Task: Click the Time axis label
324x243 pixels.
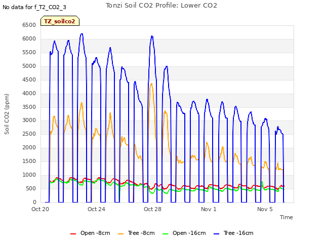Action: click(286, 217)
